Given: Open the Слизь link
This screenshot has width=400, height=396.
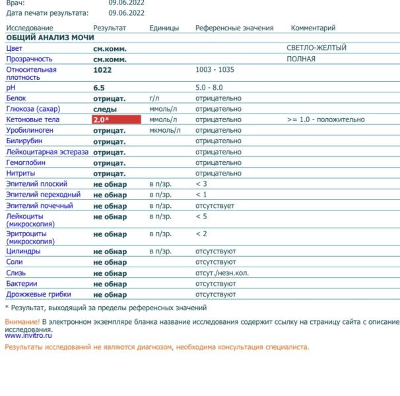Looking at the screenshot, I should 16,273.
